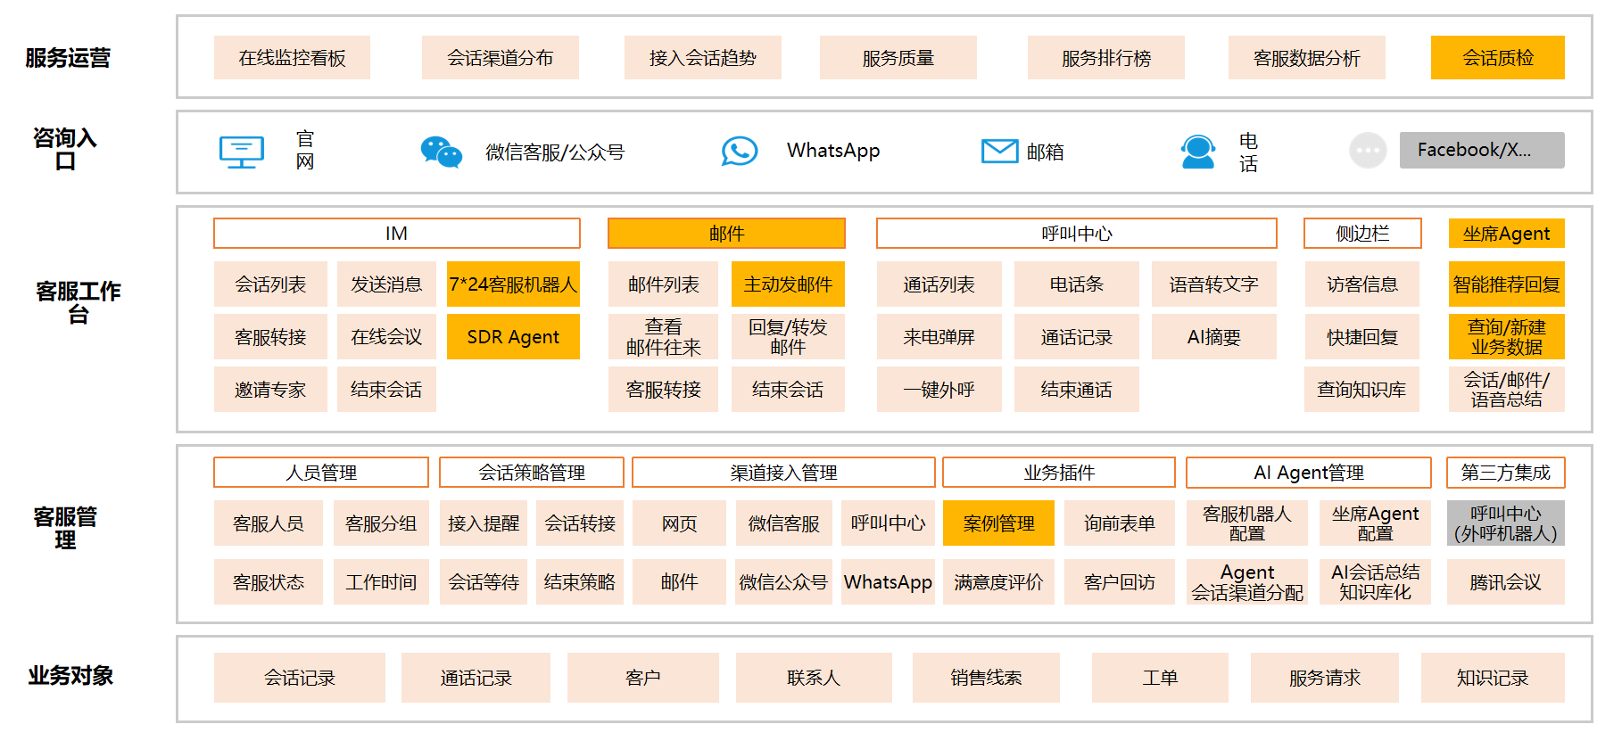The width and height of the screenshot is (1622, 741).
Task: Click 工单 box
Action: point(1160,678)
